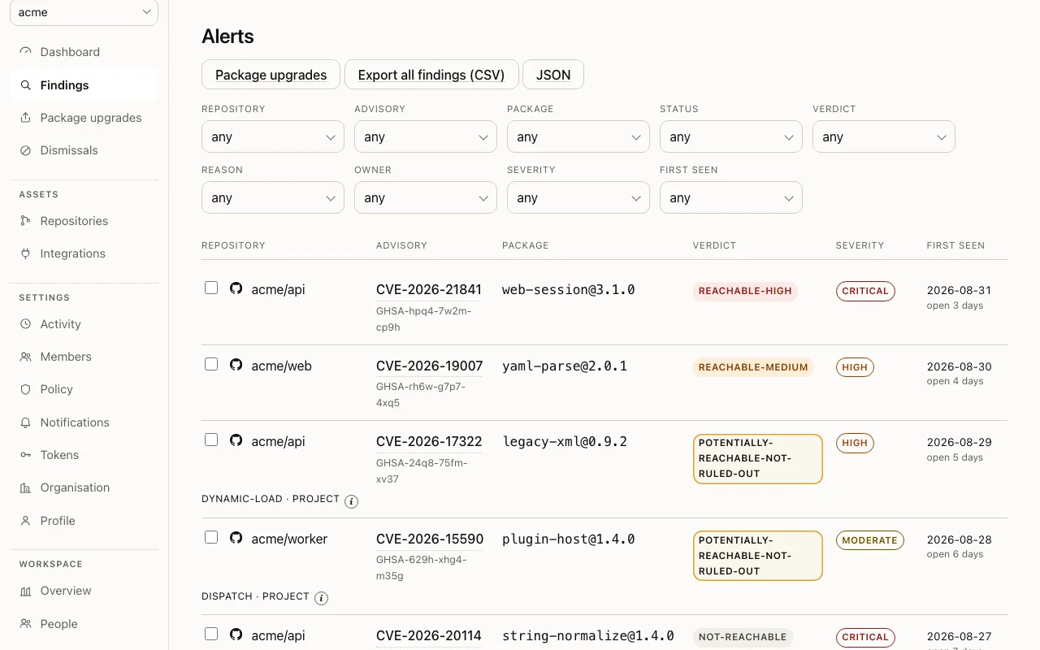Image resolution: width=1040 pixels, height=650 pixels.
Task: Select the acme/web row checkbox
Action: tap(211, 364)
